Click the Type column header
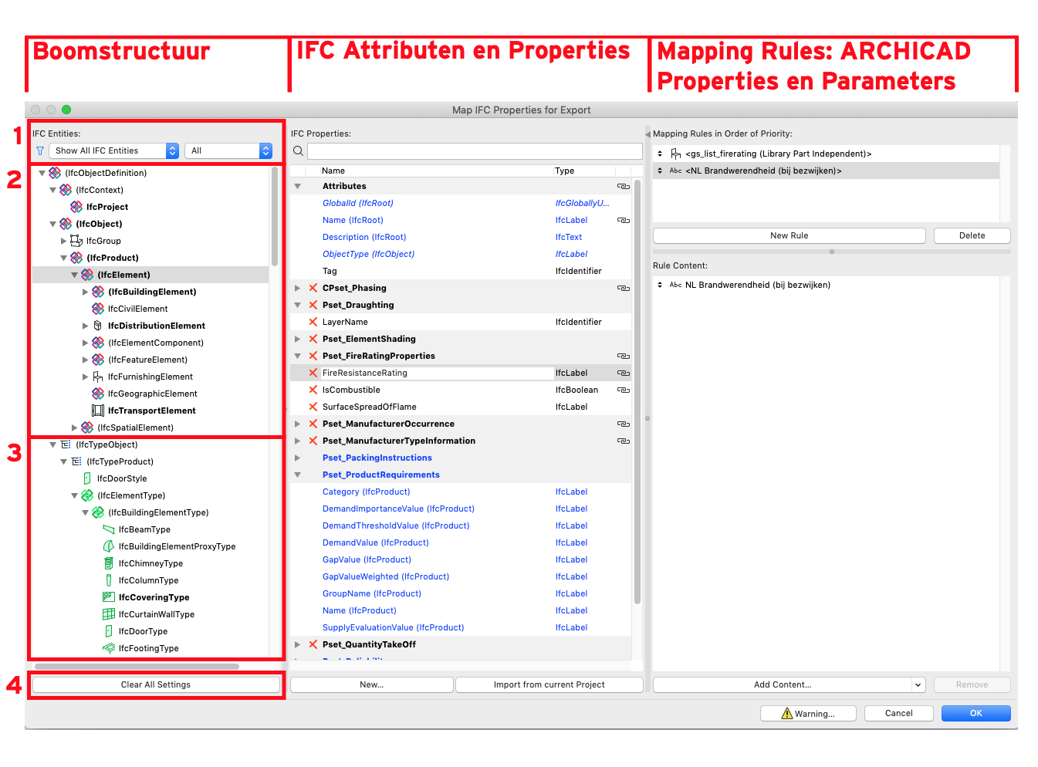This screenshot has height=767, width=1038. click(x=565, y=171)
